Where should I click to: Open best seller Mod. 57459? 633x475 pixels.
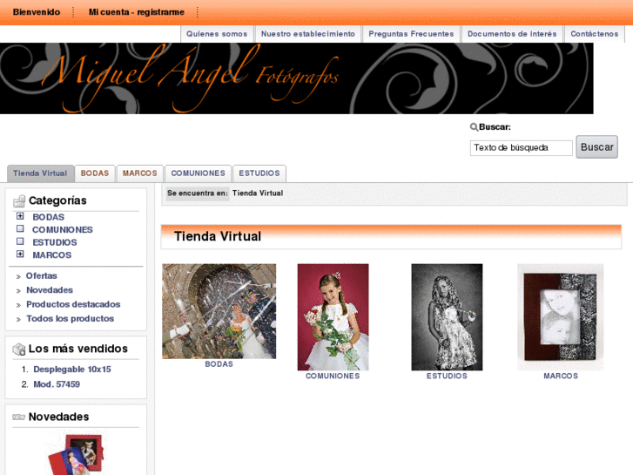click(x=57, y=384)
